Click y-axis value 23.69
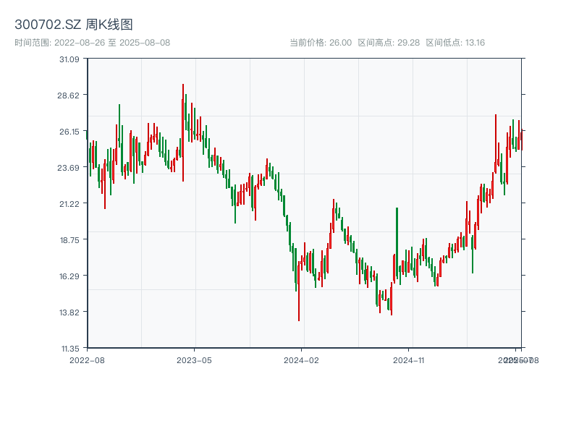579x434 pixels. point(68,168)
